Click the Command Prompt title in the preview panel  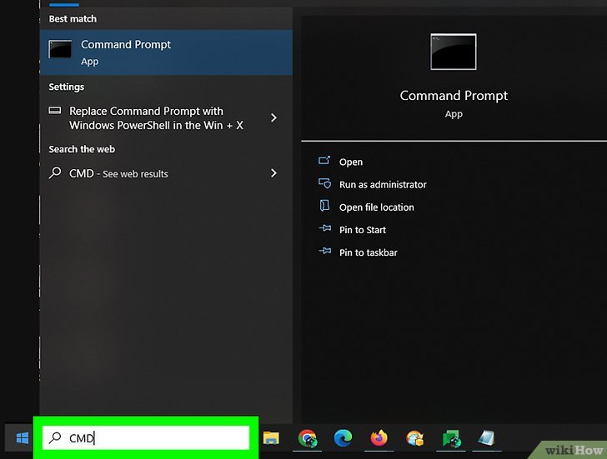454,96
